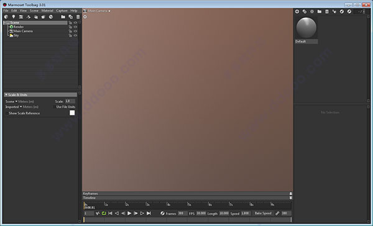373x226 pixels.
Task: Open the Scene menu
Action: pyautogui.click(x=34, y=11)
